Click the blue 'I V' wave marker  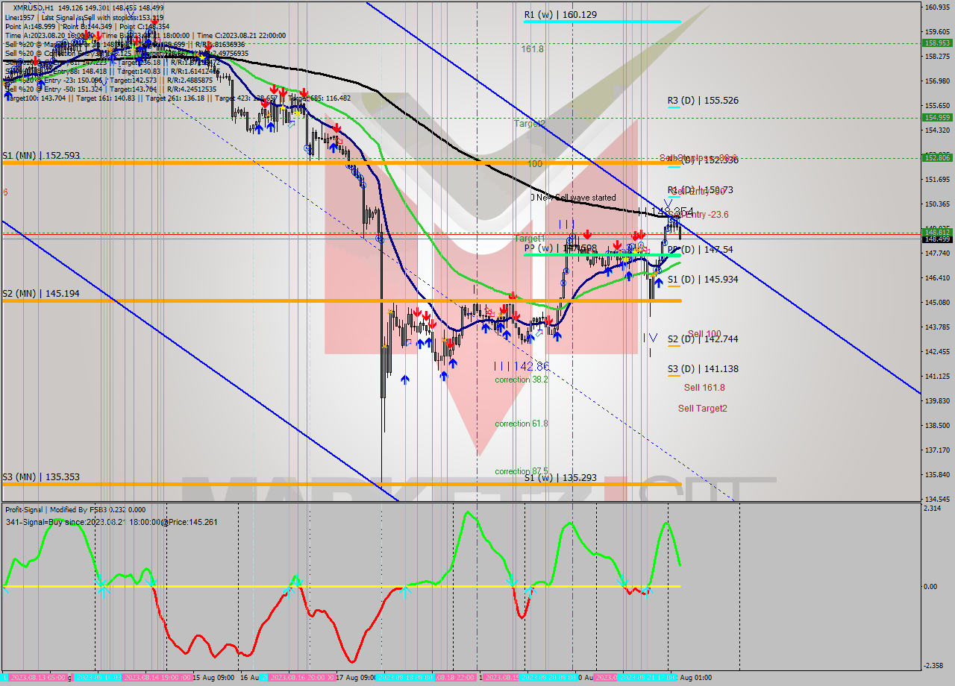coord(651,338)
